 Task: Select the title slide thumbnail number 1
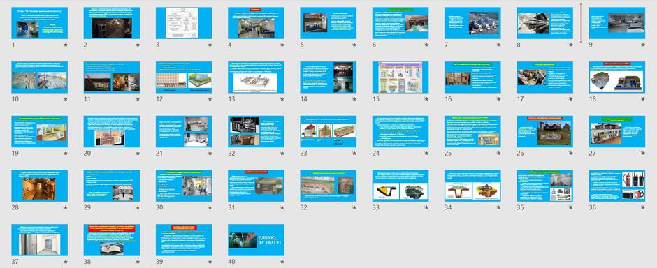click(x=39, y=23)
